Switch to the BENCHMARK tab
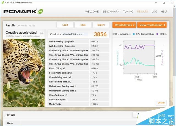The image size is (176, 126). coord(111,12)
